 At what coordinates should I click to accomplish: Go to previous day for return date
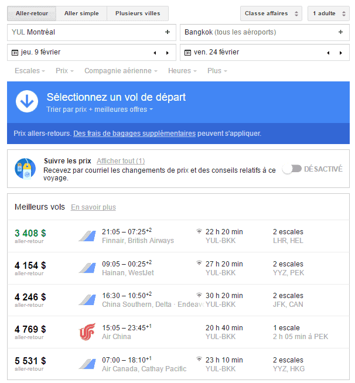point(328,53)
